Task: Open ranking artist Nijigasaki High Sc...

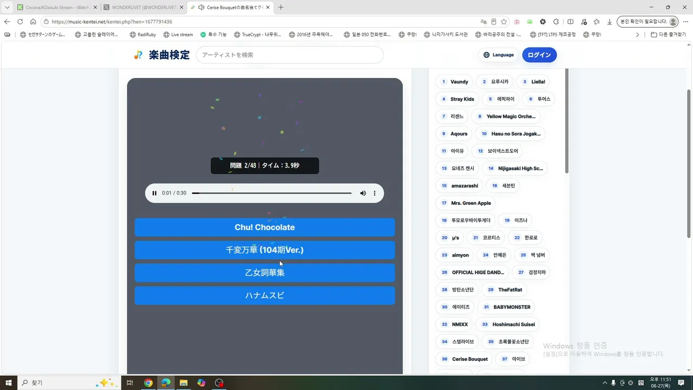Action: (x=515, y=168)
